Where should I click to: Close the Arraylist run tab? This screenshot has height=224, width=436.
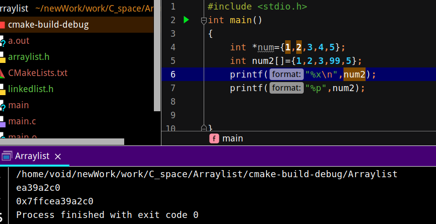point(58,157)
